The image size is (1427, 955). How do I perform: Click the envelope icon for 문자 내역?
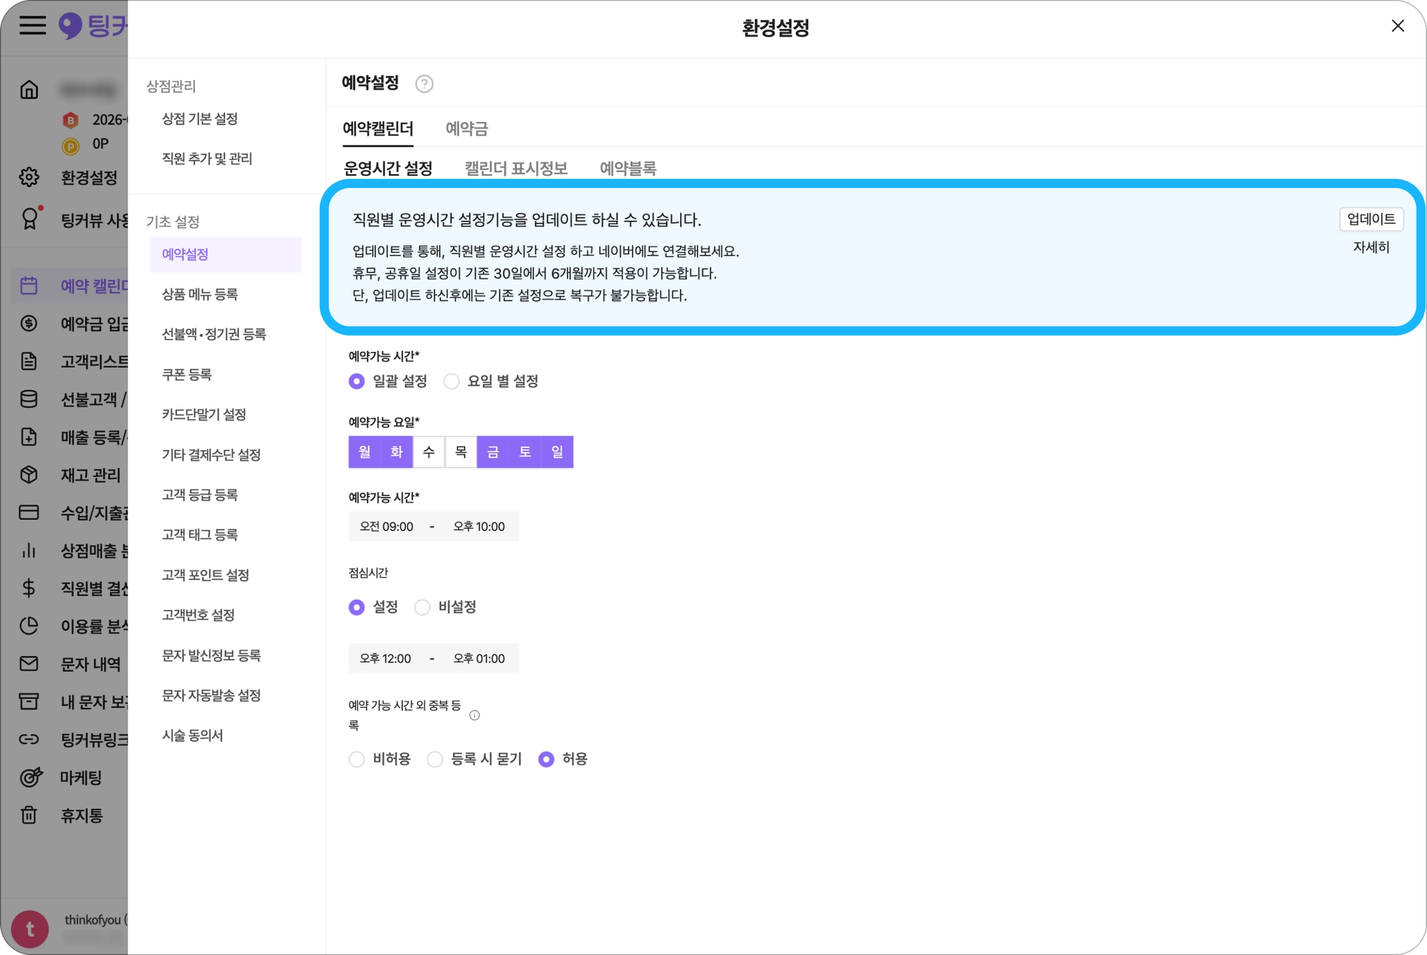tap(29, 664)
